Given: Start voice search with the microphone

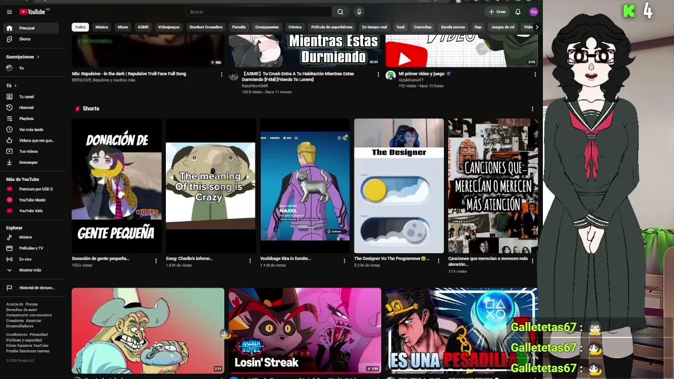Looking at the screenshot, I should click(x=359, y=12).
